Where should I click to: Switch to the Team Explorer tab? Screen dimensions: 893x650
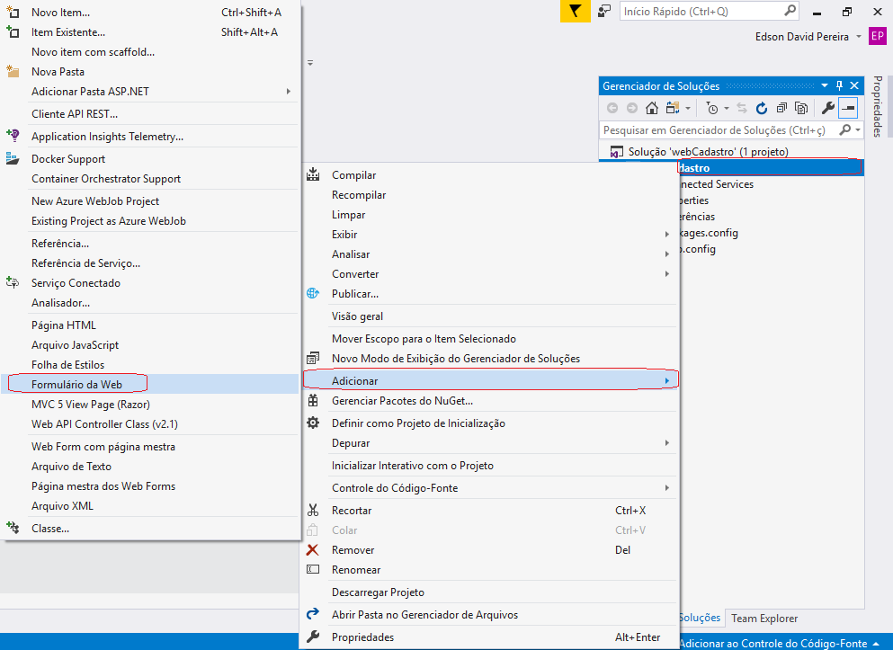tap(764, 619)
